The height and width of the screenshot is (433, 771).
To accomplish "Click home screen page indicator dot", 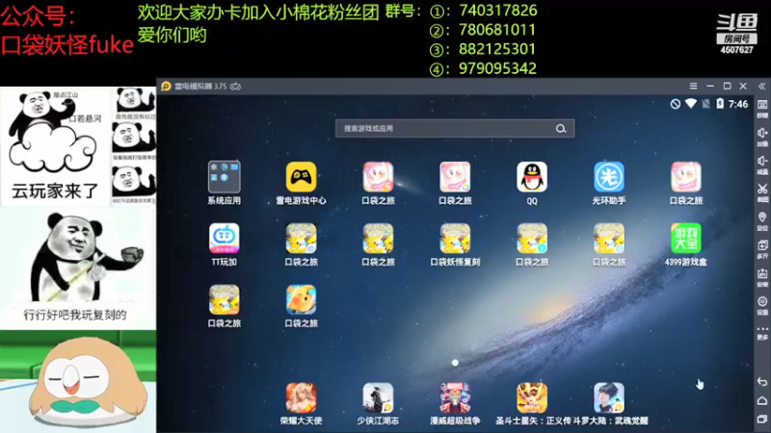I will tap(455, 363).
